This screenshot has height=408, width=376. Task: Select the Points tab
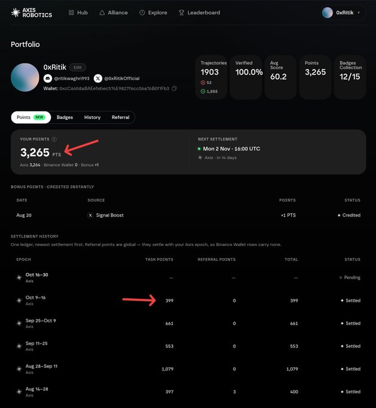tap(31, 118)
